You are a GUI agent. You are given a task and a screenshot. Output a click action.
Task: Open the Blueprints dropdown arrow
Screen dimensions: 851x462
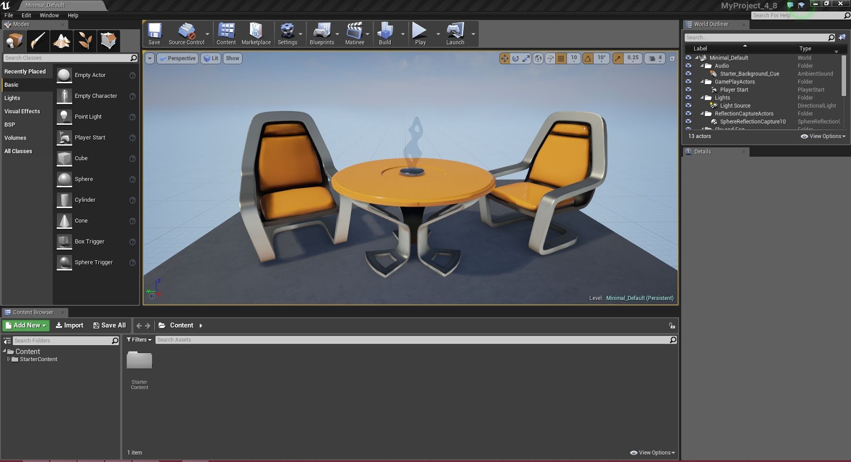(337, 35)
